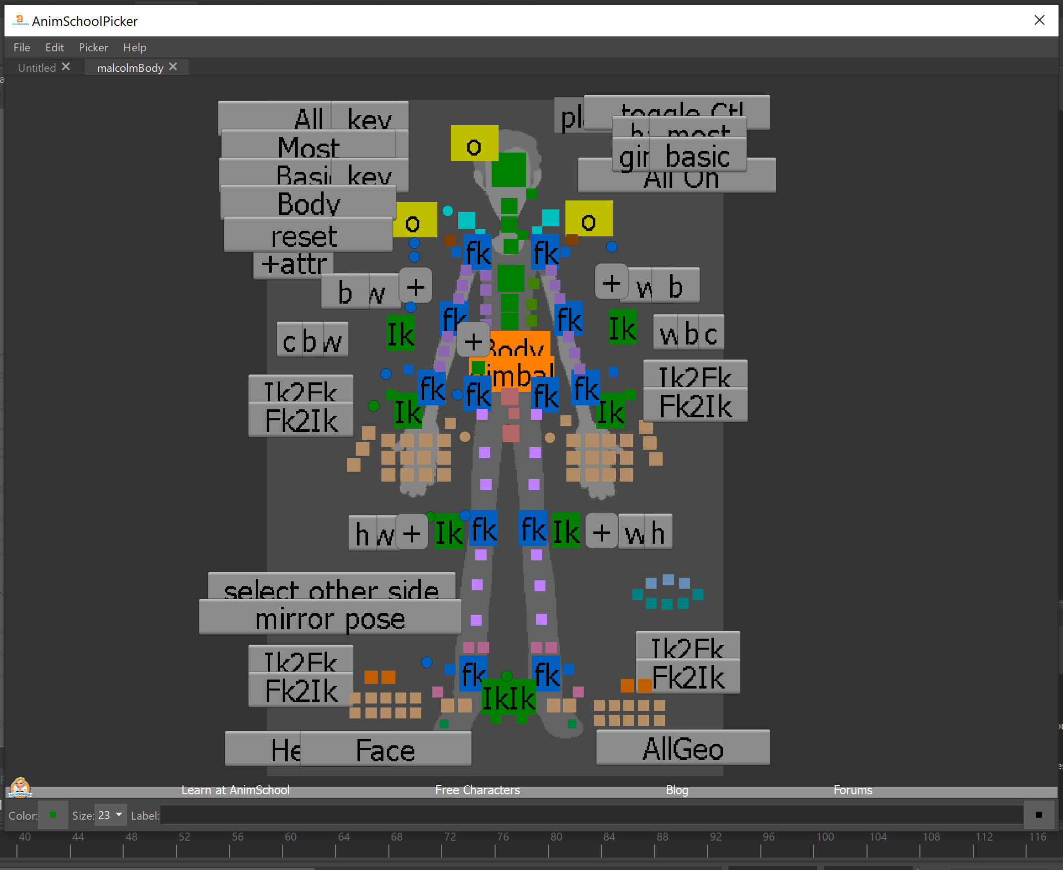
Task: Select the yellow 'o' control beside the reset button
Action: [x=415, y=219]
